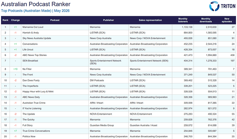
Task: Click 'Guardian Australia / Acast' sales cell
Action: pyautogui.click(x=144, y=125)
